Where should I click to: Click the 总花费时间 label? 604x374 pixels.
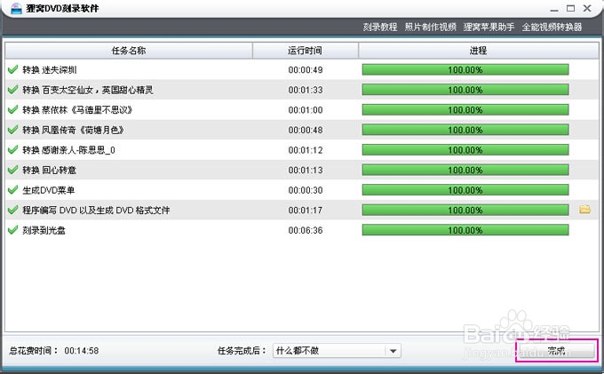(x=34, y=351)
